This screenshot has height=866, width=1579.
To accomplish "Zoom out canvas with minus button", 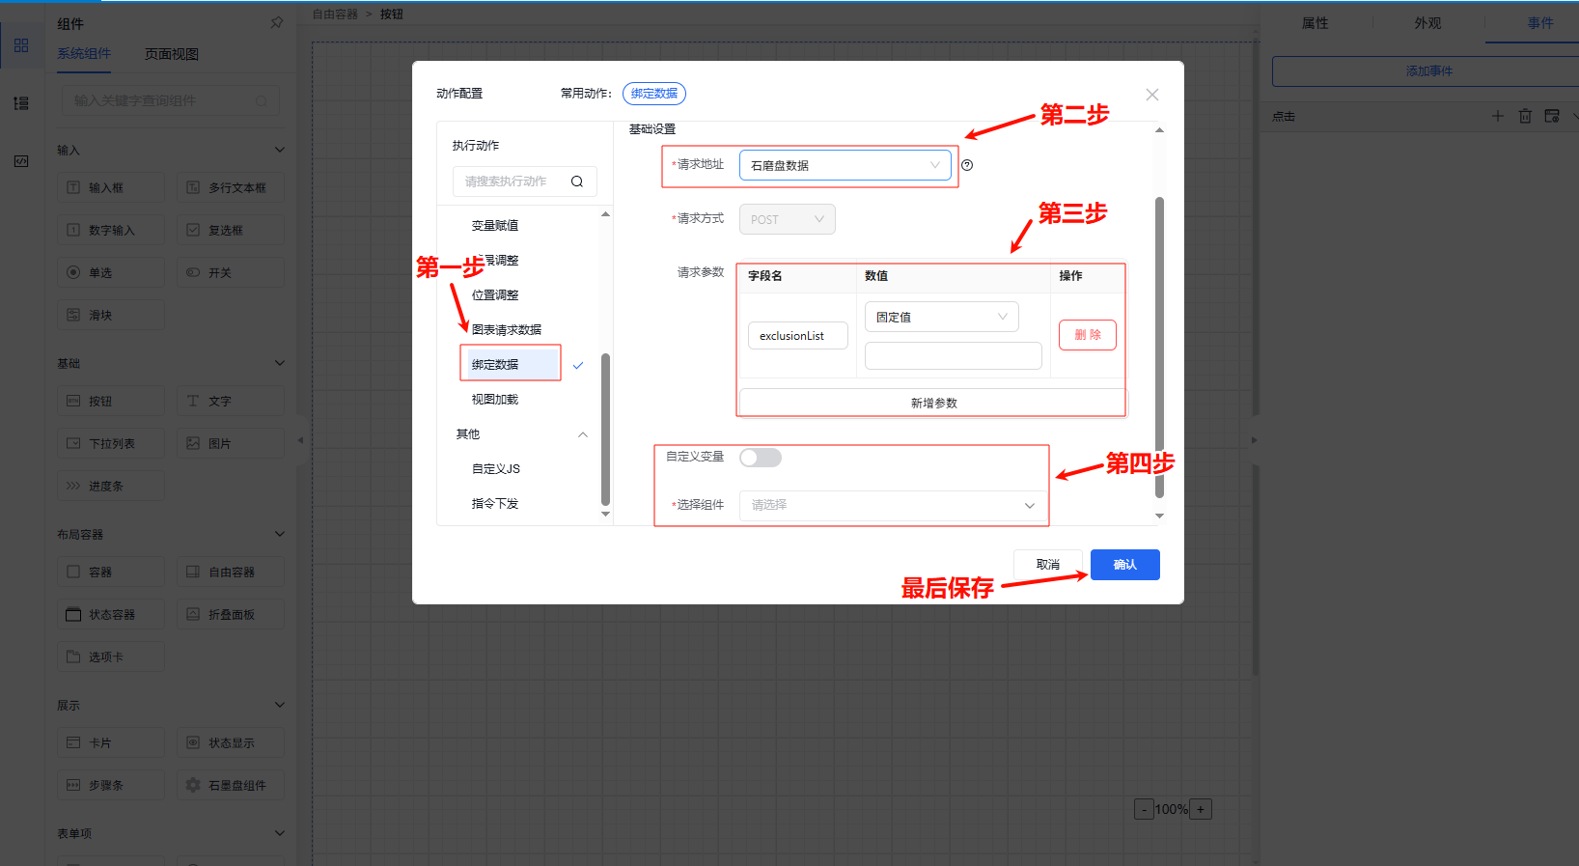I will point(1144,809).
